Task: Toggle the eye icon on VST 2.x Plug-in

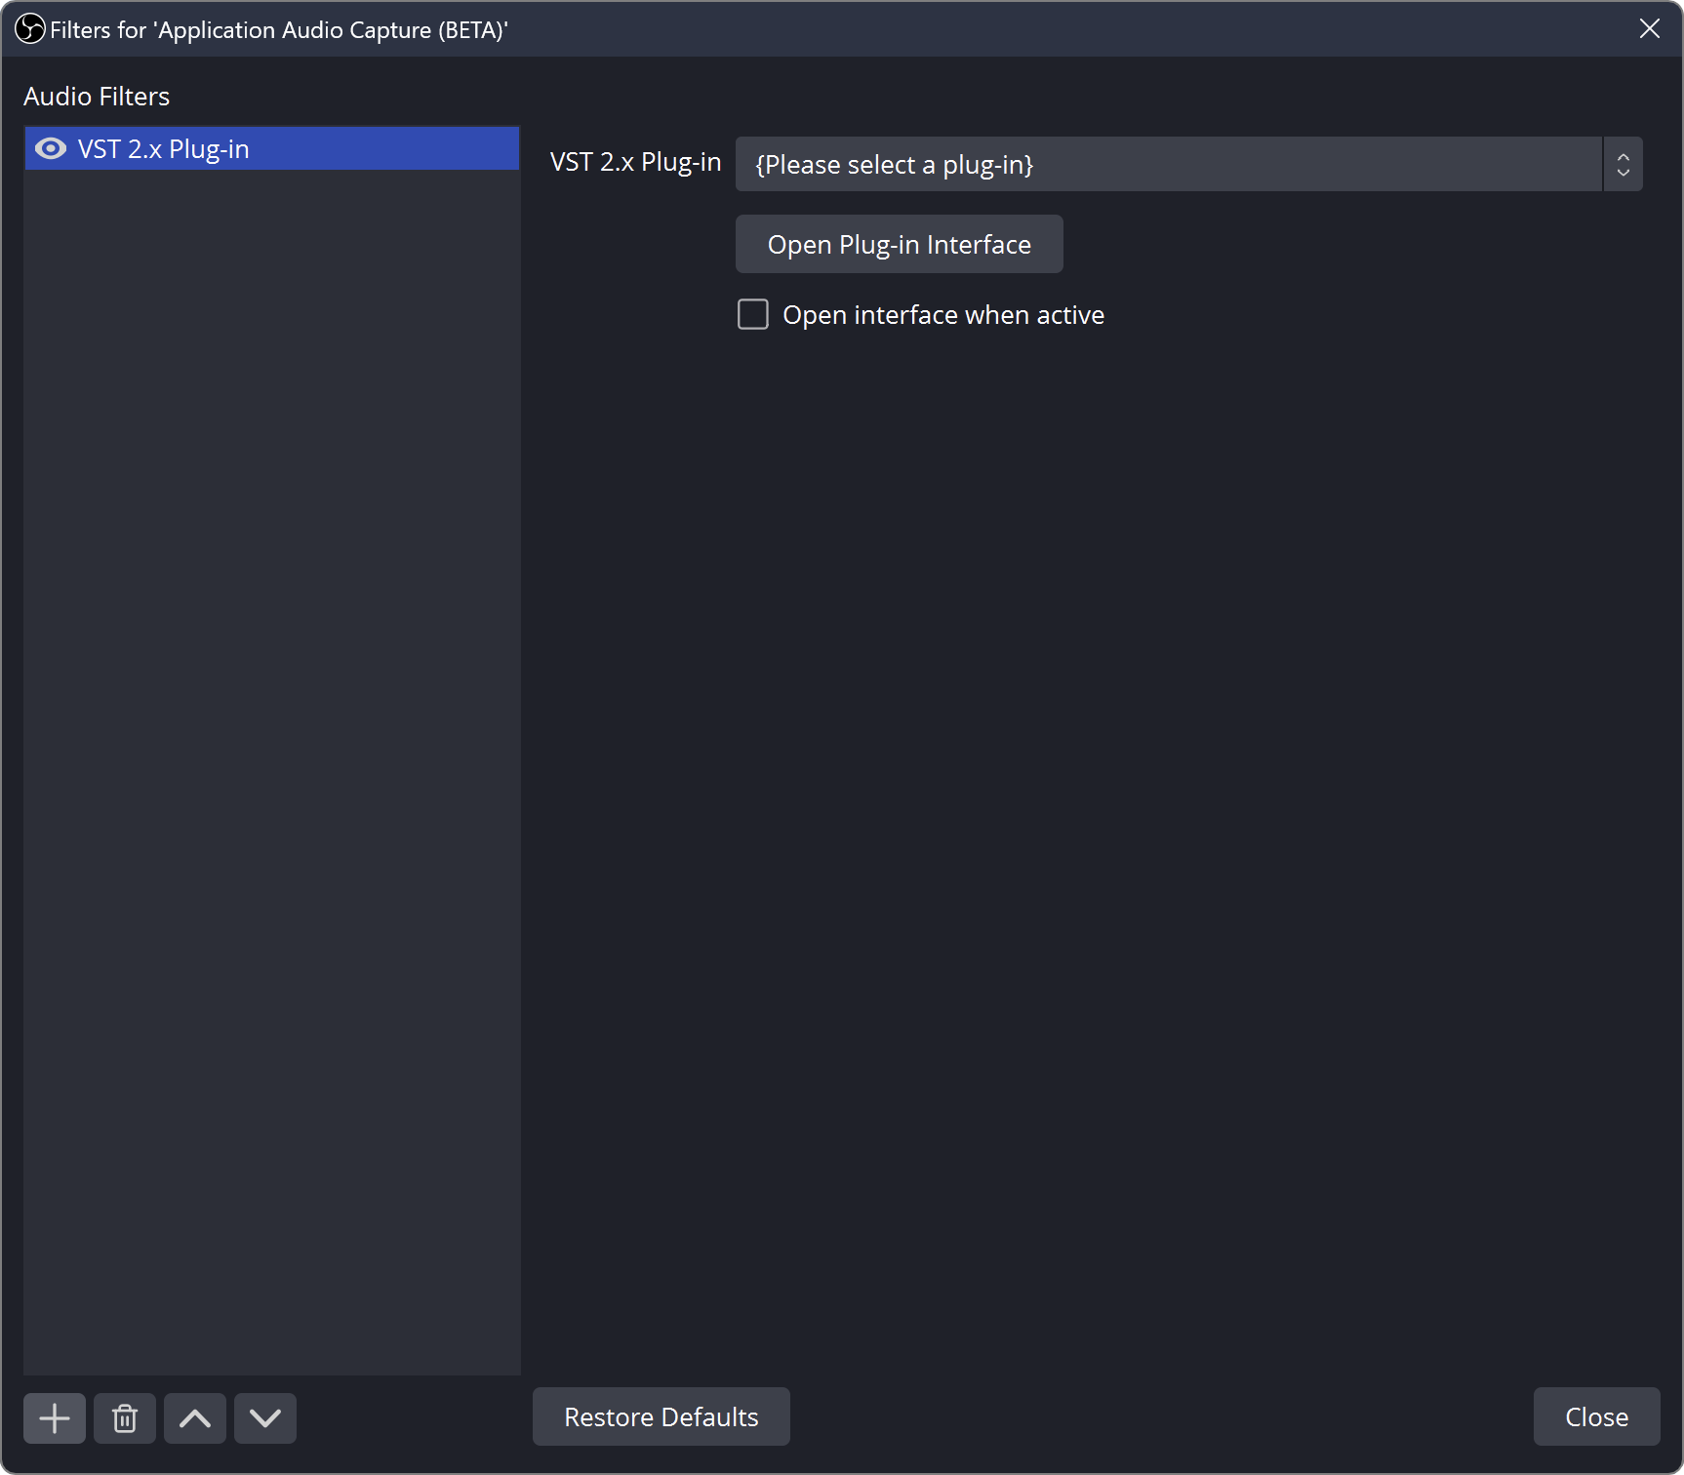Action: click(49, 148)
